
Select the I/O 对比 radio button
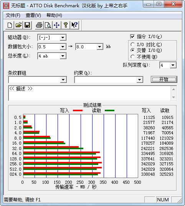(132, 44)
